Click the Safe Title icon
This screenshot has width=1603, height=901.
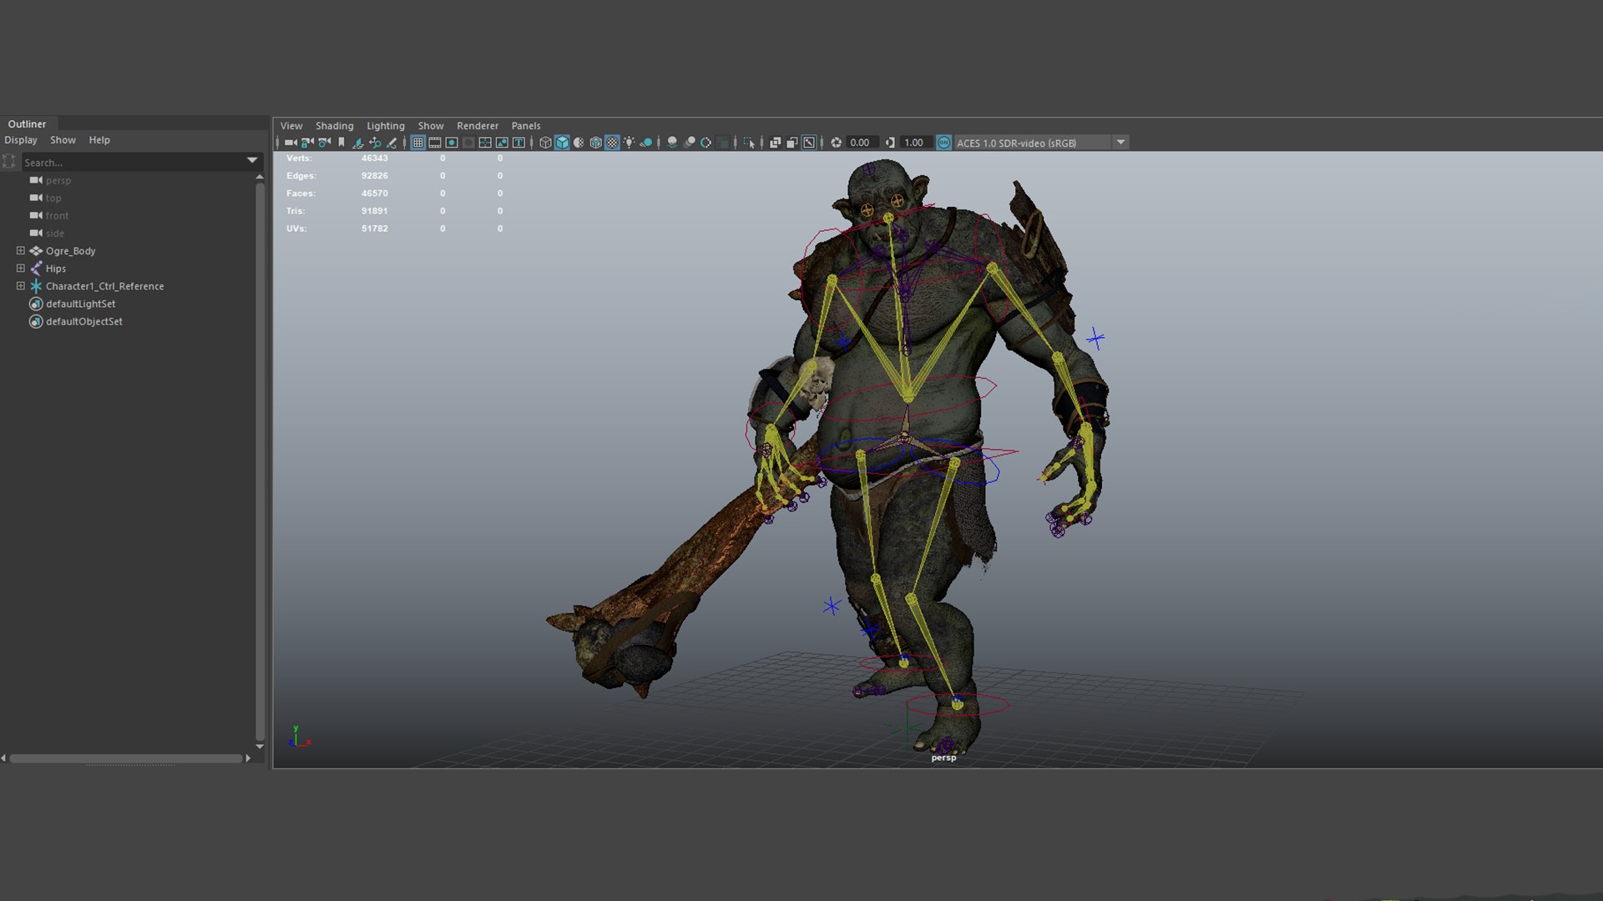(518, 143)
